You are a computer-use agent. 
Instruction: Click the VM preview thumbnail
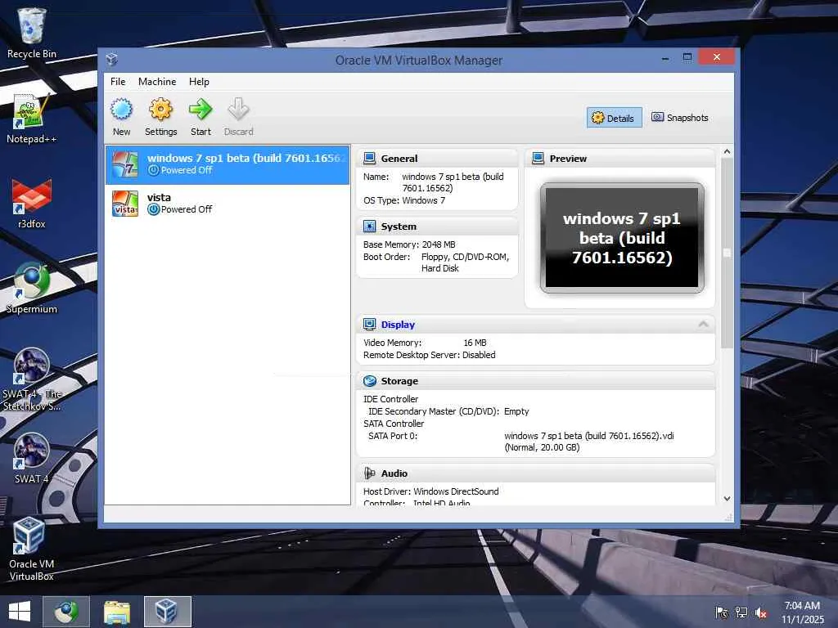[x=622, y=238]
